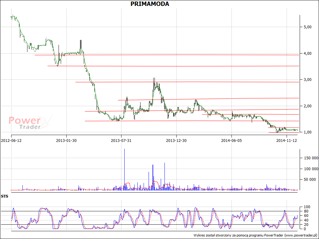Click the tallest volume spike bar
Viewport: 319px width, 239px height.
[124, 169]
